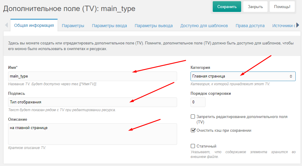Select the Общая информация tab
This screenshot has width=302, height=166.
point(34,25)
